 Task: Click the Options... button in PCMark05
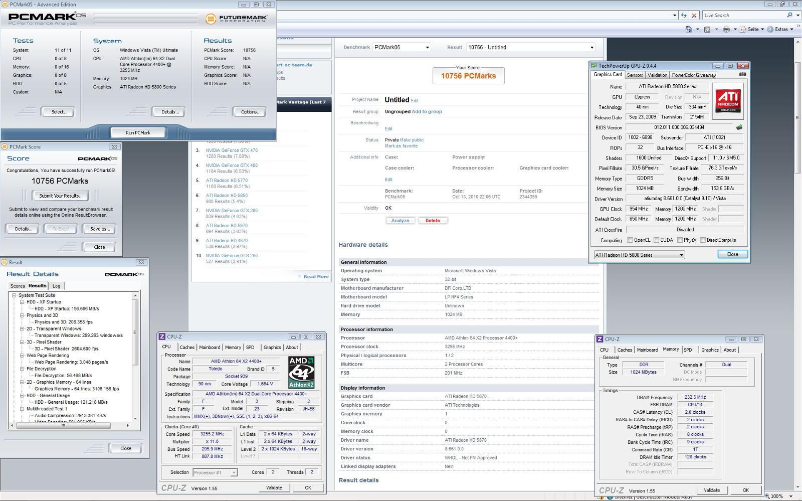pyautogui.click(x=251, y=112)
